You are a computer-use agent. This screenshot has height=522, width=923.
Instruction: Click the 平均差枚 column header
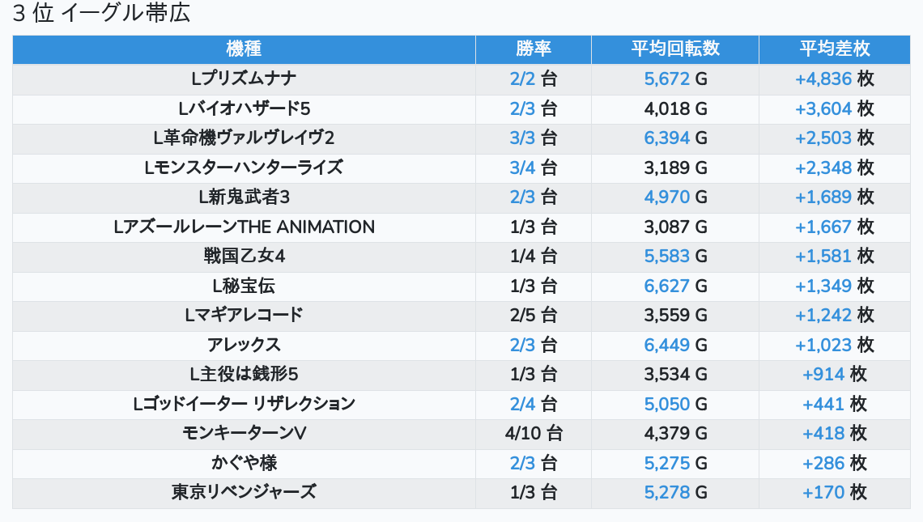tap(834, 49)
